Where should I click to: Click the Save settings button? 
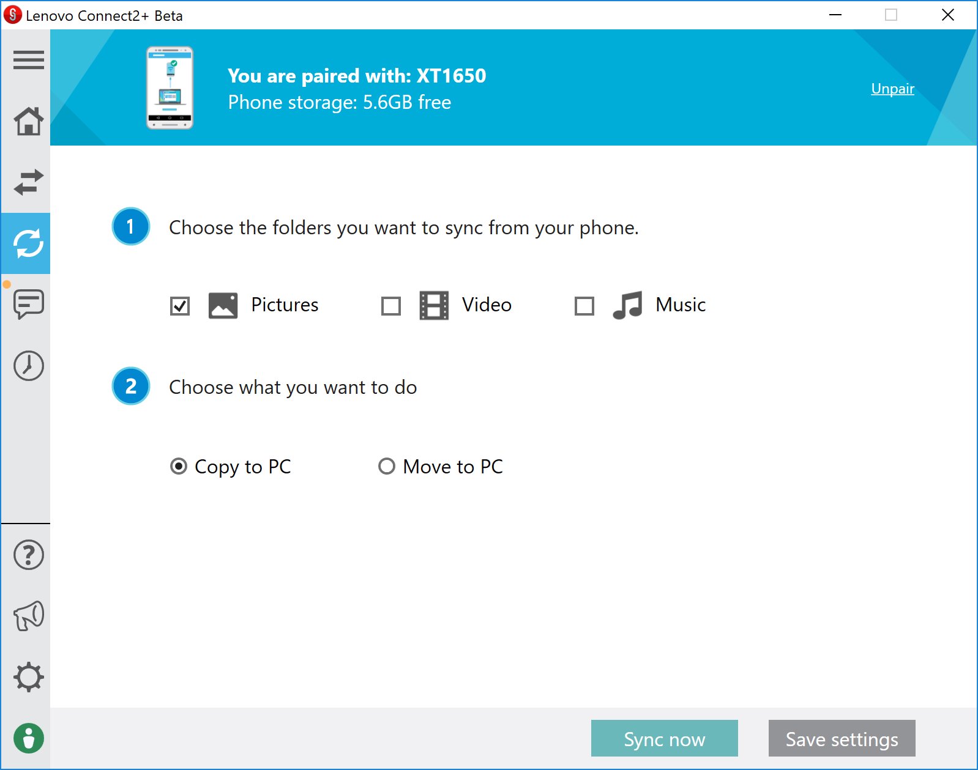click(842, 738)
